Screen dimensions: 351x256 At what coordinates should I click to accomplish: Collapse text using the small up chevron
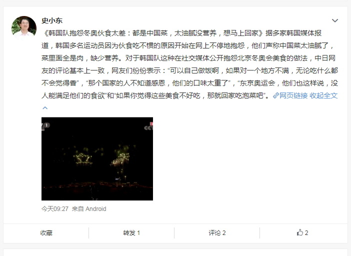pyautogui.click(x=45, y=108)
